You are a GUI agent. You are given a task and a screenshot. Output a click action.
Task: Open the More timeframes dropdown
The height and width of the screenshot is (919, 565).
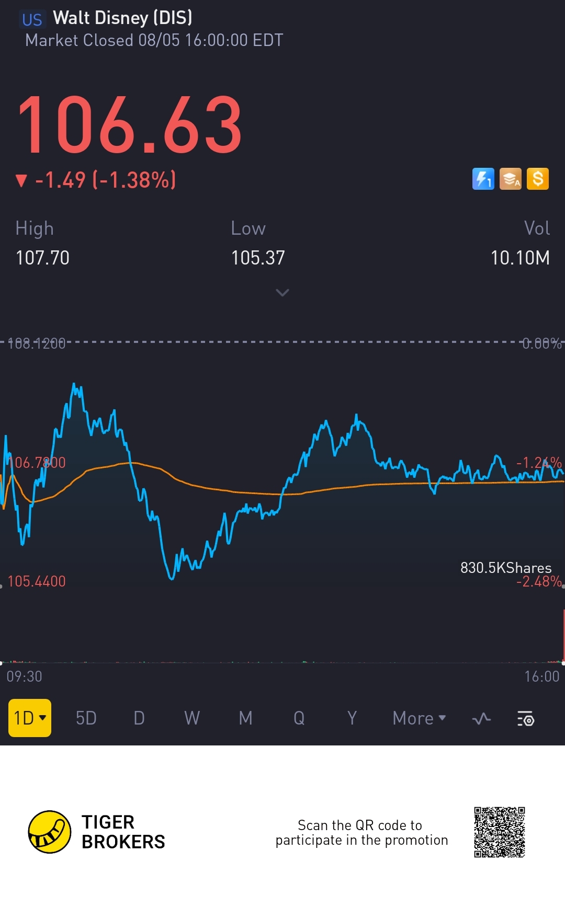(419, 718)
